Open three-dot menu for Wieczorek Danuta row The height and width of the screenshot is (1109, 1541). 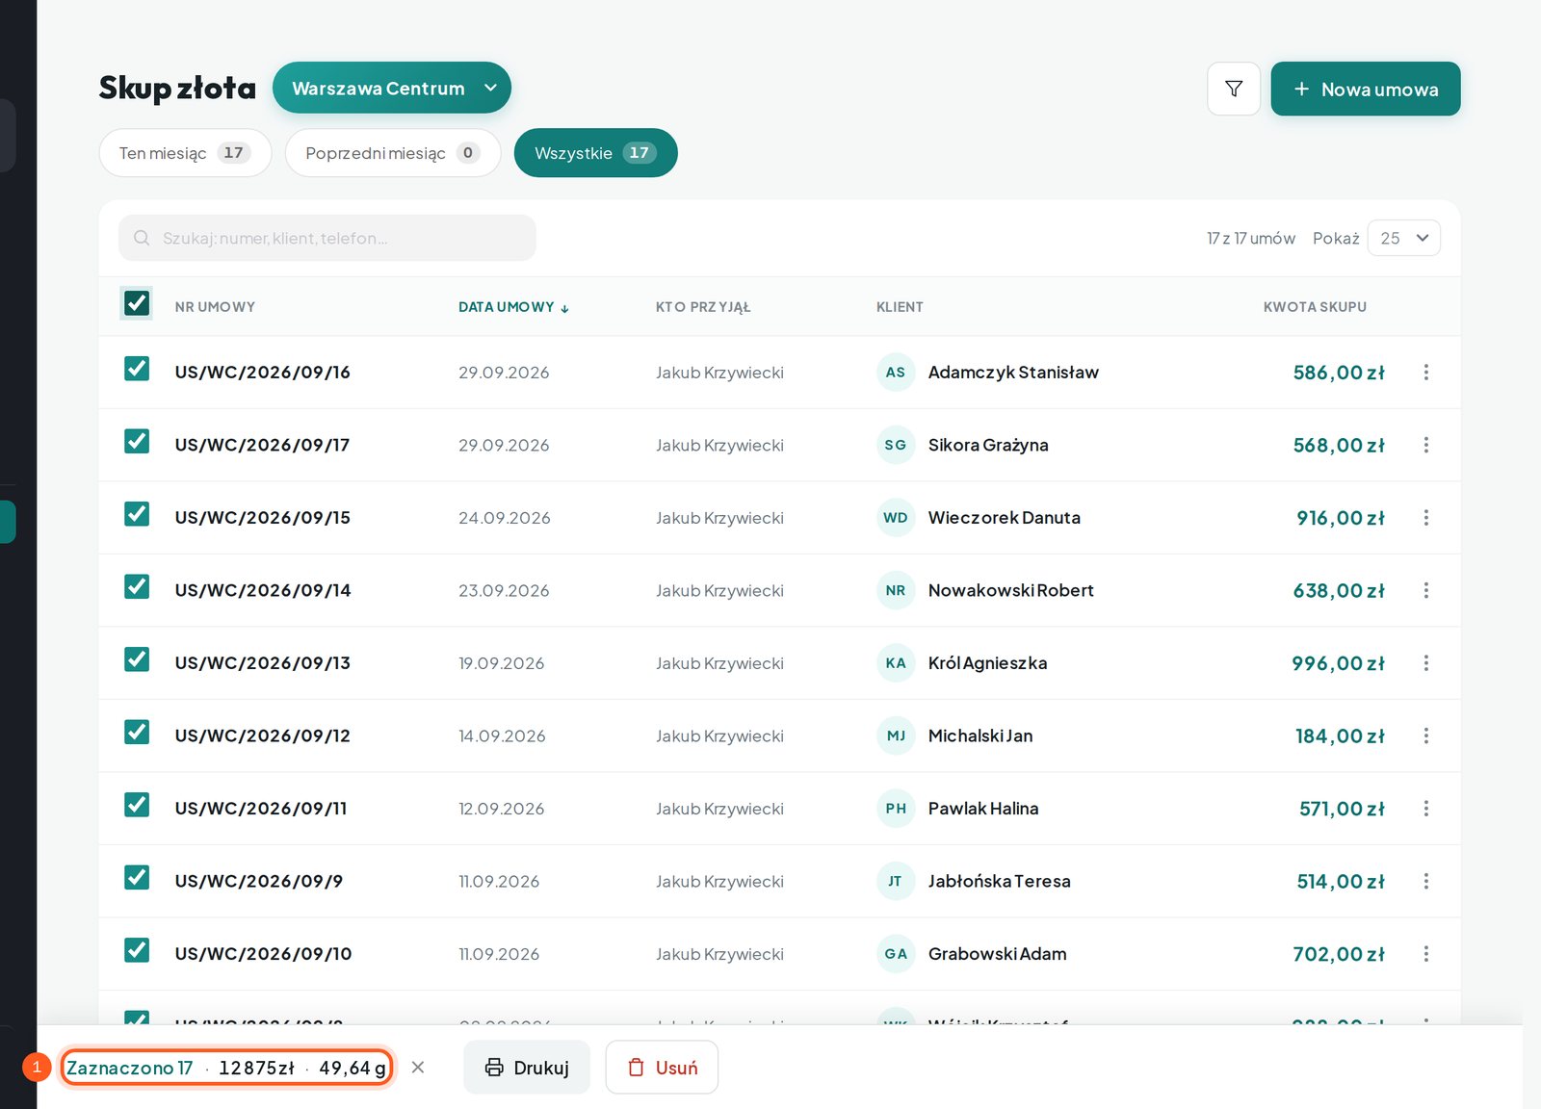1425,518
